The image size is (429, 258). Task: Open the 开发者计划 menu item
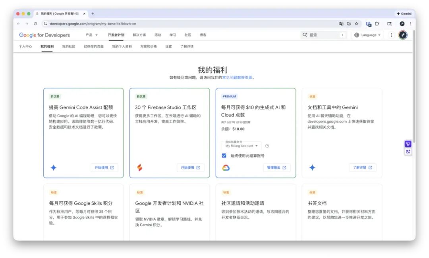(116, 35)
